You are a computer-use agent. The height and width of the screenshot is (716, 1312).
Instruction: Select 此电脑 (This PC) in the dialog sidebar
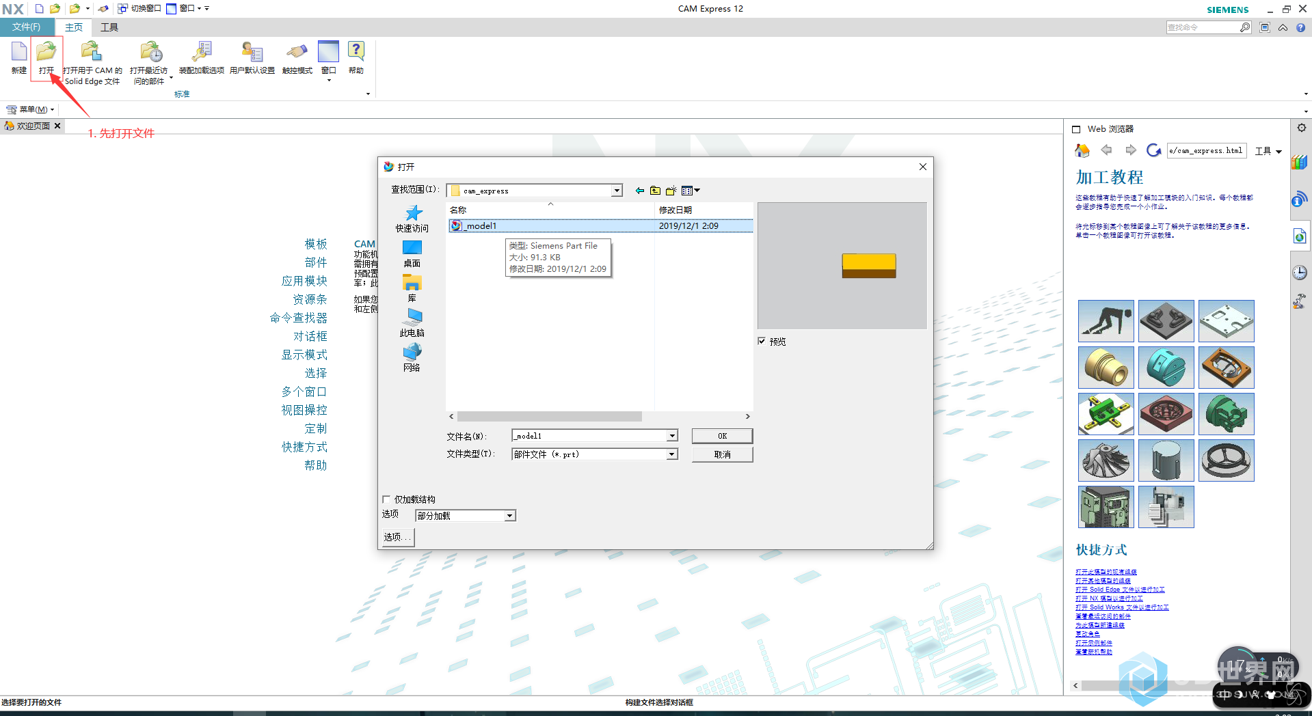[x=412, y=324]
